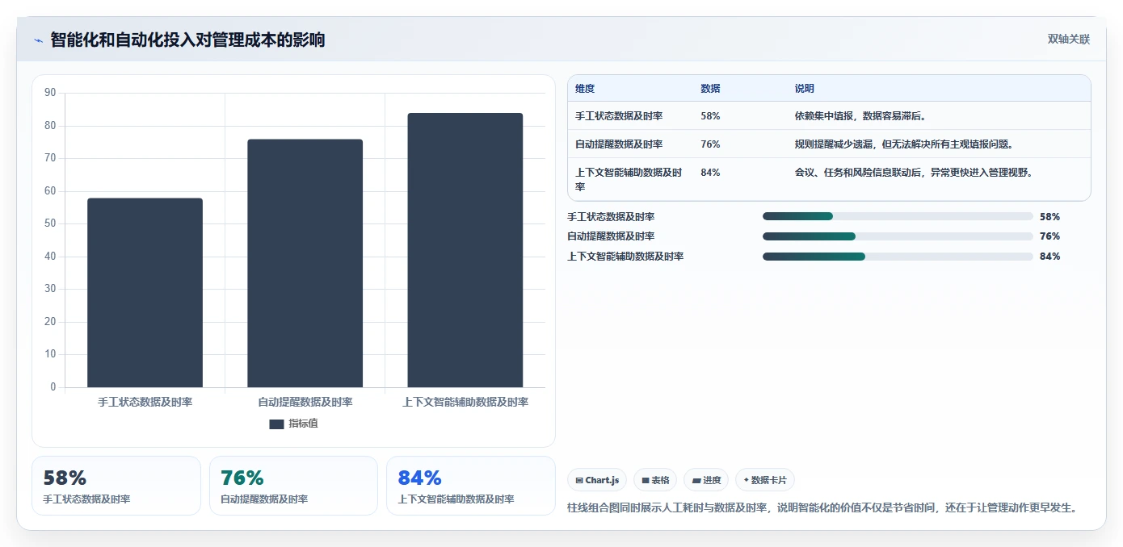Image resolution: width=1123 pixels, height=547 pixels.
Task: Click description starting with 规则提醒减少遗漏
Action: (904, 144)
